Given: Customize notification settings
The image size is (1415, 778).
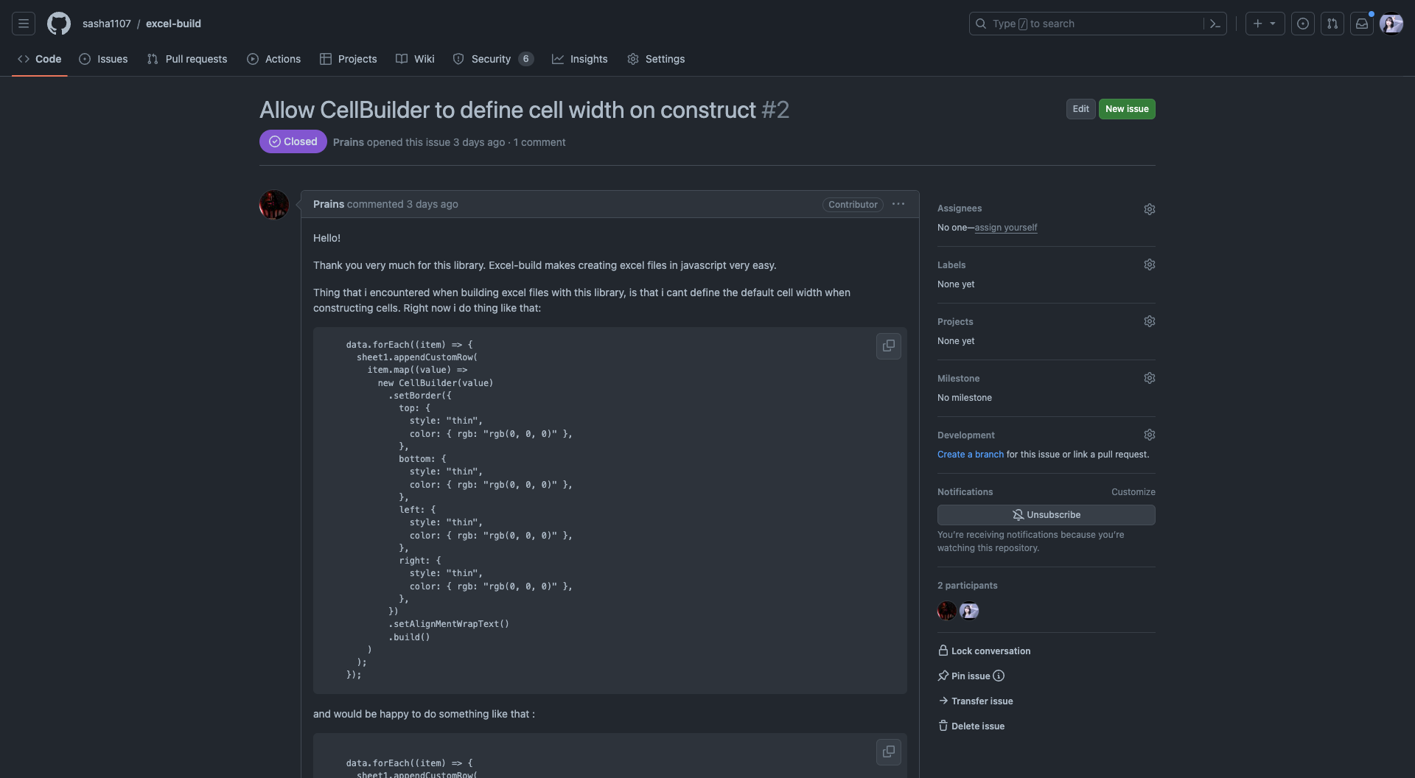Looking at the screenshot, I should 1133,492.
